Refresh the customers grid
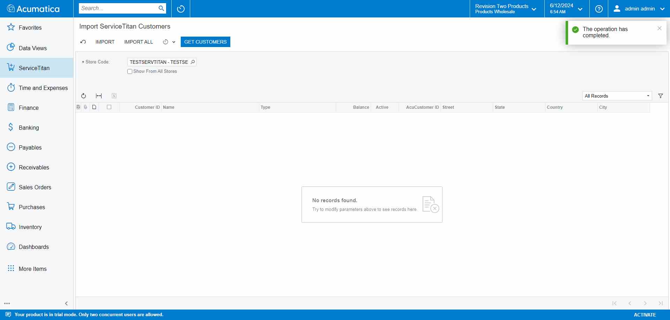The height and width of the screenshot is (320, 670). 83,96
